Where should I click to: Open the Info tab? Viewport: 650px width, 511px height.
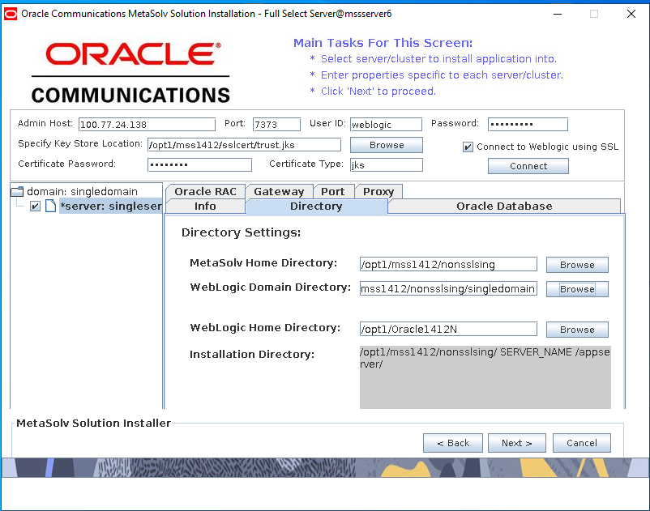tap(206, 207)
